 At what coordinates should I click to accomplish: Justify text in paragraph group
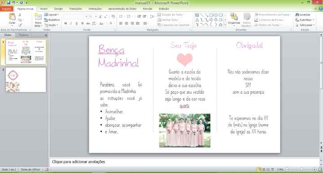(138, 23)
